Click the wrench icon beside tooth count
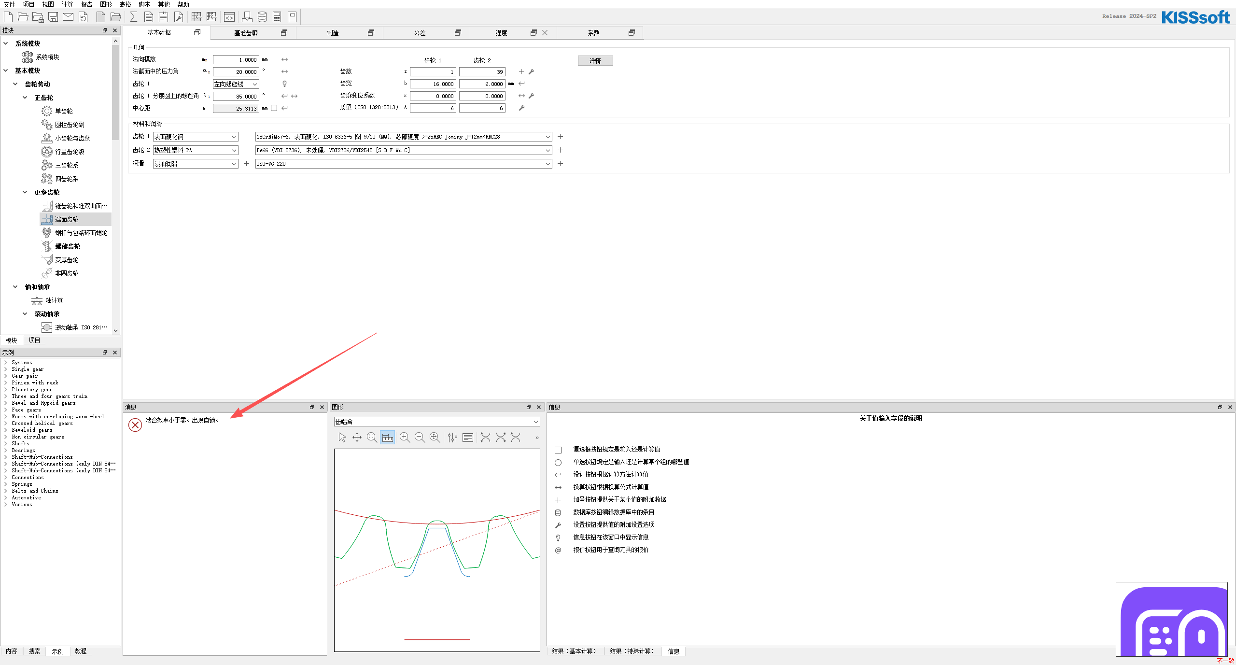The width and height of the screenshot is (1236, 665). click(x=532, y=71)
